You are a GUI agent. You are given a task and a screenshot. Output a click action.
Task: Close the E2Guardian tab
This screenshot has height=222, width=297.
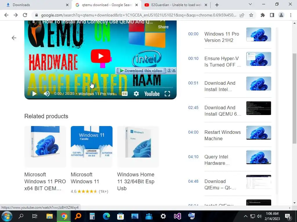(x=206, y=5)
